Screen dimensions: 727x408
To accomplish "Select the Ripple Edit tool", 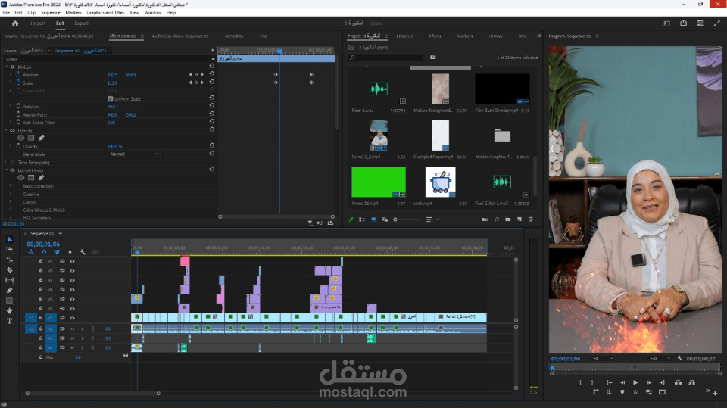I will click(x=9, y=260).
